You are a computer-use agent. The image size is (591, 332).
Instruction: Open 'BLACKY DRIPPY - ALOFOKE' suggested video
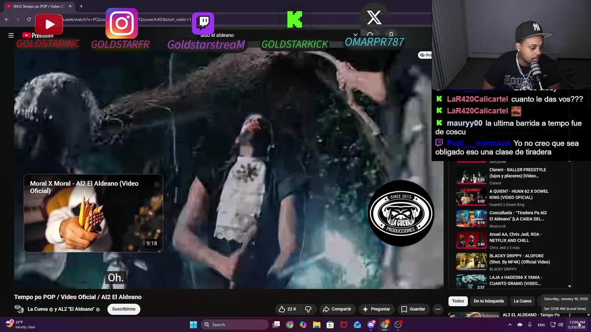[519, 259]
